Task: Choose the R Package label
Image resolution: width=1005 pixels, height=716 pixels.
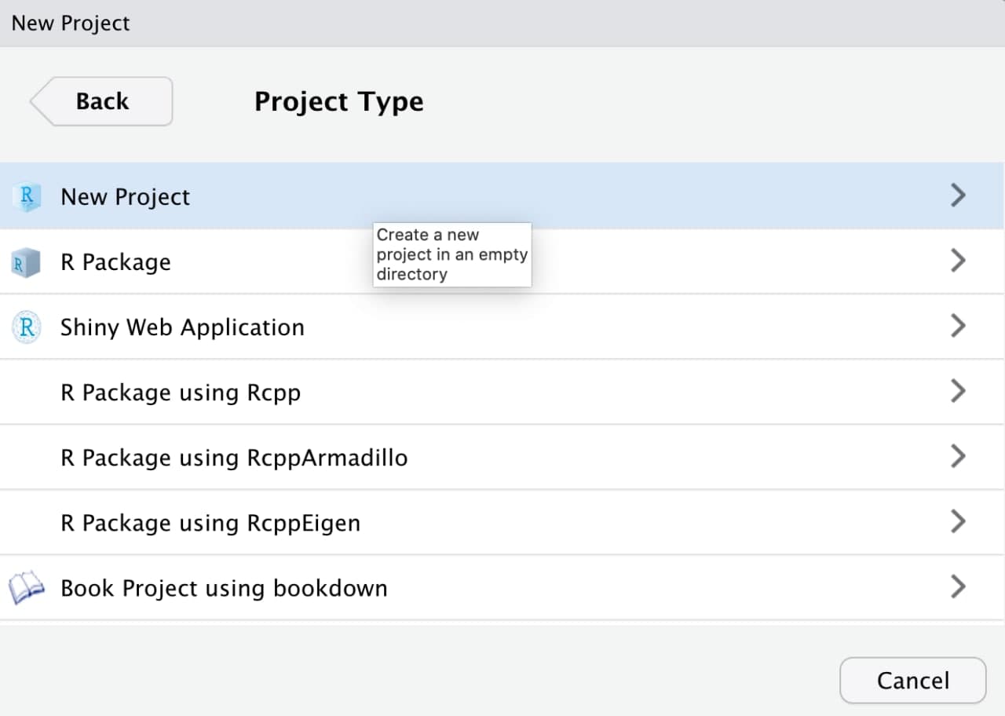Action: [115, 262]
